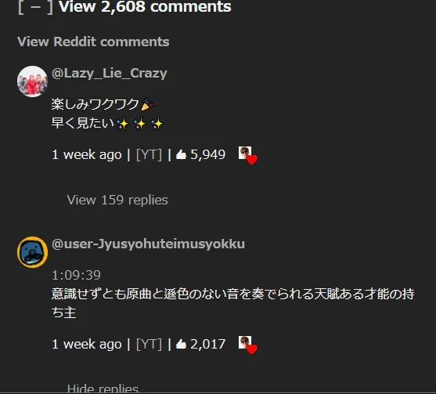Viewport: 436px width, 394px height.
Task: Click the thumbs-up icon next to 5,949
Action: click(181, 154)
